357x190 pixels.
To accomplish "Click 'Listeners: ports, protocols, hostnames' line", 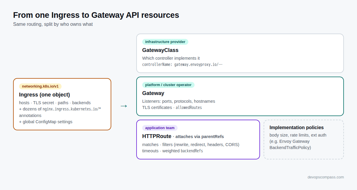I will point(178,101).
